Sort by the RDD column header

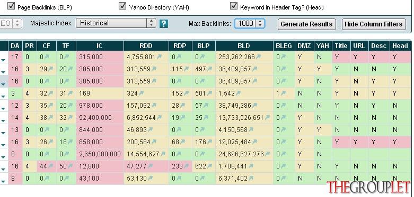[146, 46]
